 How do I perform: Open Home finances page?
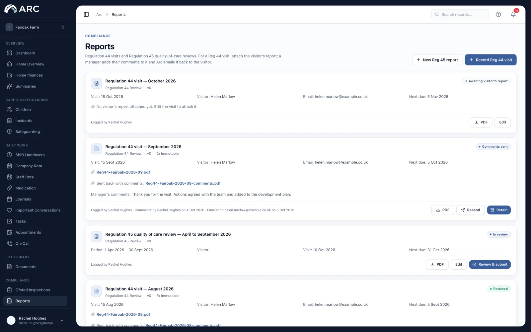(35, 75)
